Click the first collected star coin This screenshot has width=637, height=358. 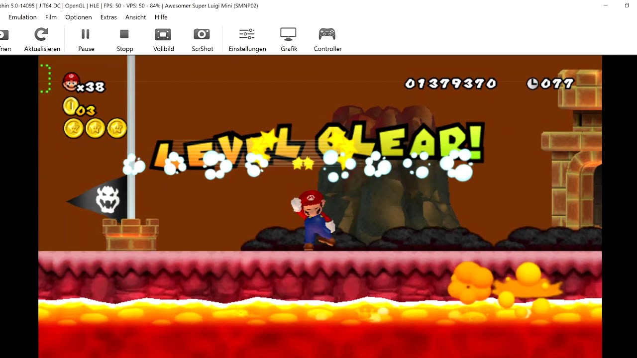click(73, 129)
